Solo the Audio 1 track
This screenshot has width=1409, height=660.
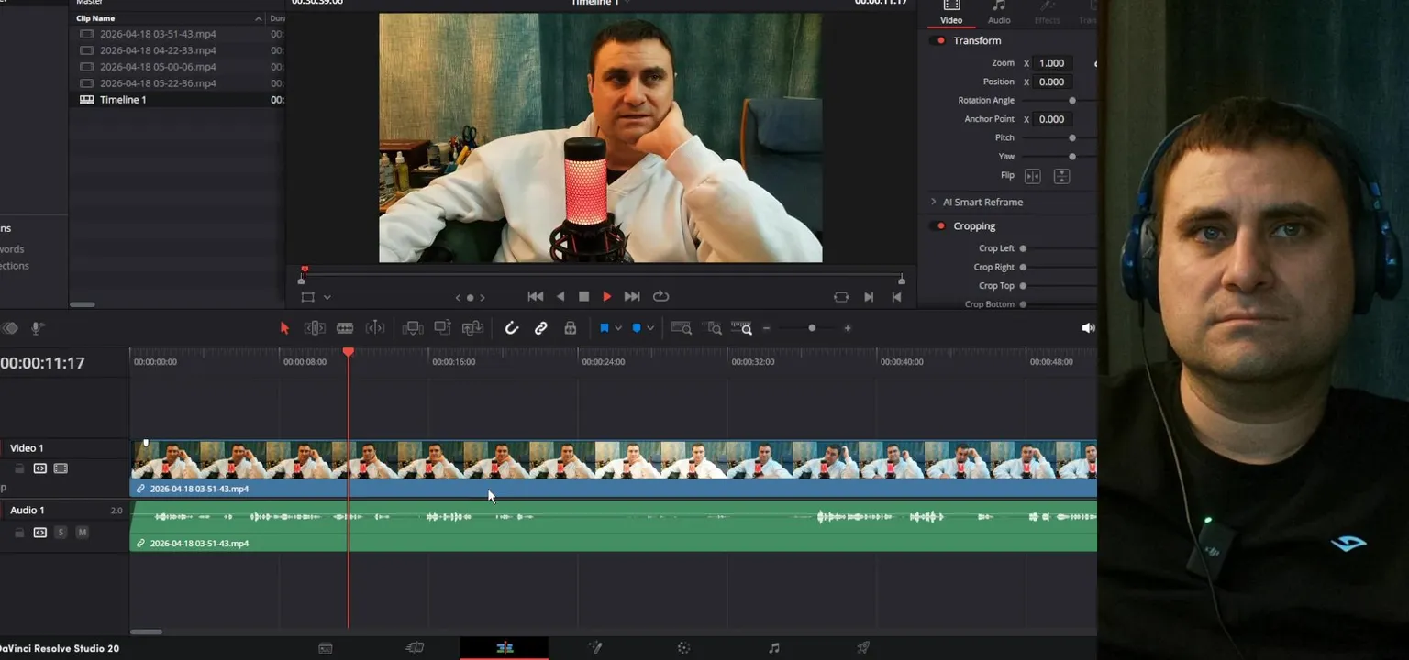[61, 533]
